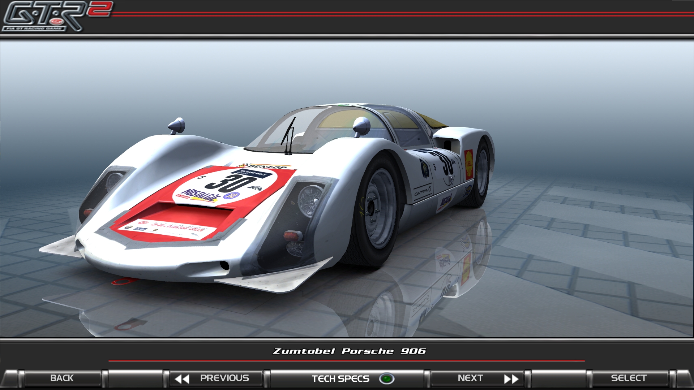This screenshot has width=694, height=390.
Task: SELECT the Zumtobel Porsche 906
Action: point(629,378)
